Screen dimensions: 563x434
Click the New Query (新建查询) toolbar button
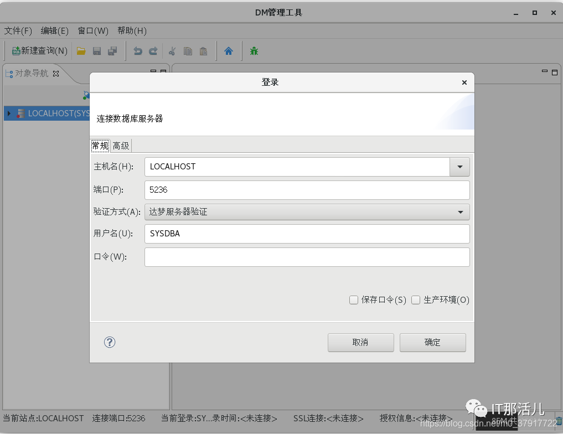(x=39, y=51)
